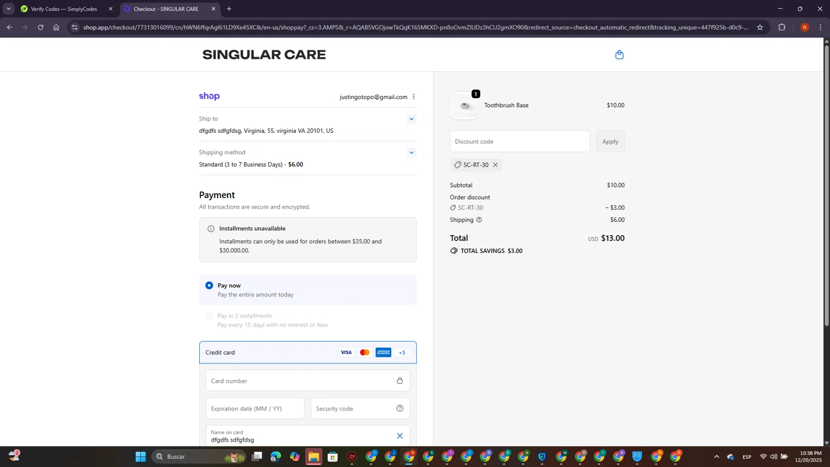Open the browser extensions menu

pyautogui.click(x=782, y=27)
